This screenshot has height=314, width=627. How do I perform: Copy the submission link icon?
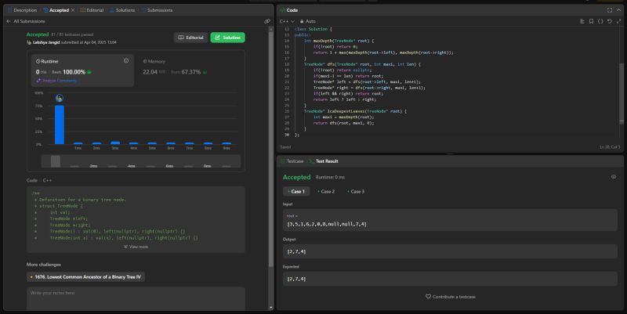(267, 21)
